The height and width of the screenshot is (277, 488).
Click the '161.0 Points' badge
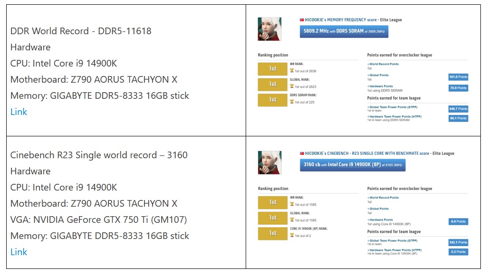point(458,77)
